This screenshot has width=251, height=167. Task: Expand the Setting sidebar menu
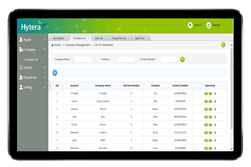coord(32,87)
